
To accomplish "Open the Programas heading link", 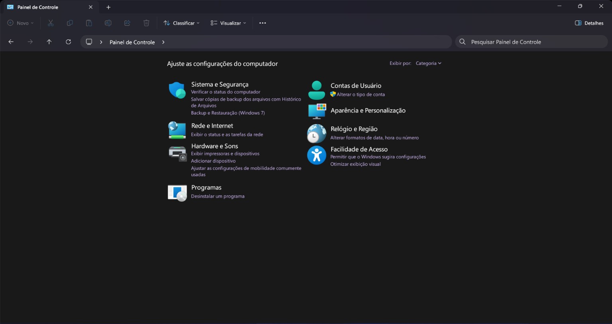I will tap(206, 187).
